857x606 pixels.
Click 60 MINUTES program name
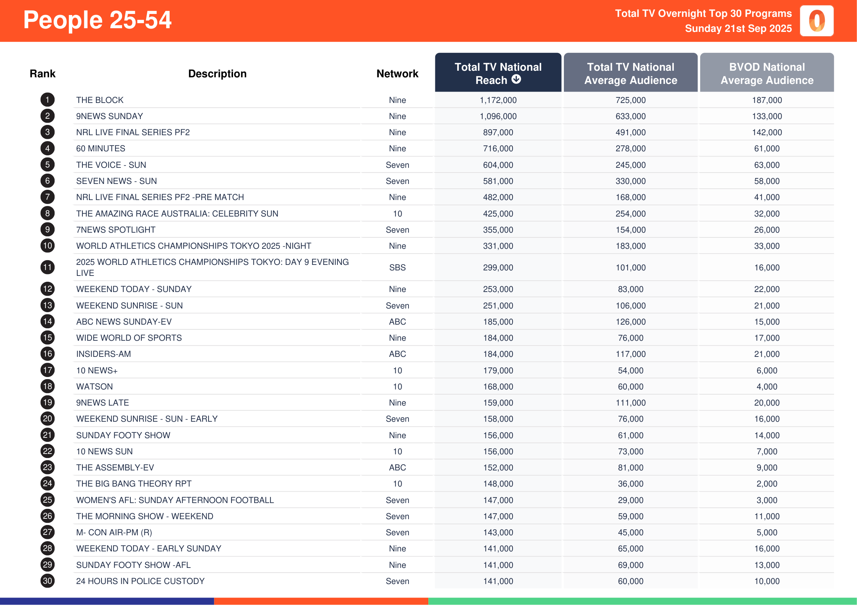pyautogui.click(x=100, y=148)
